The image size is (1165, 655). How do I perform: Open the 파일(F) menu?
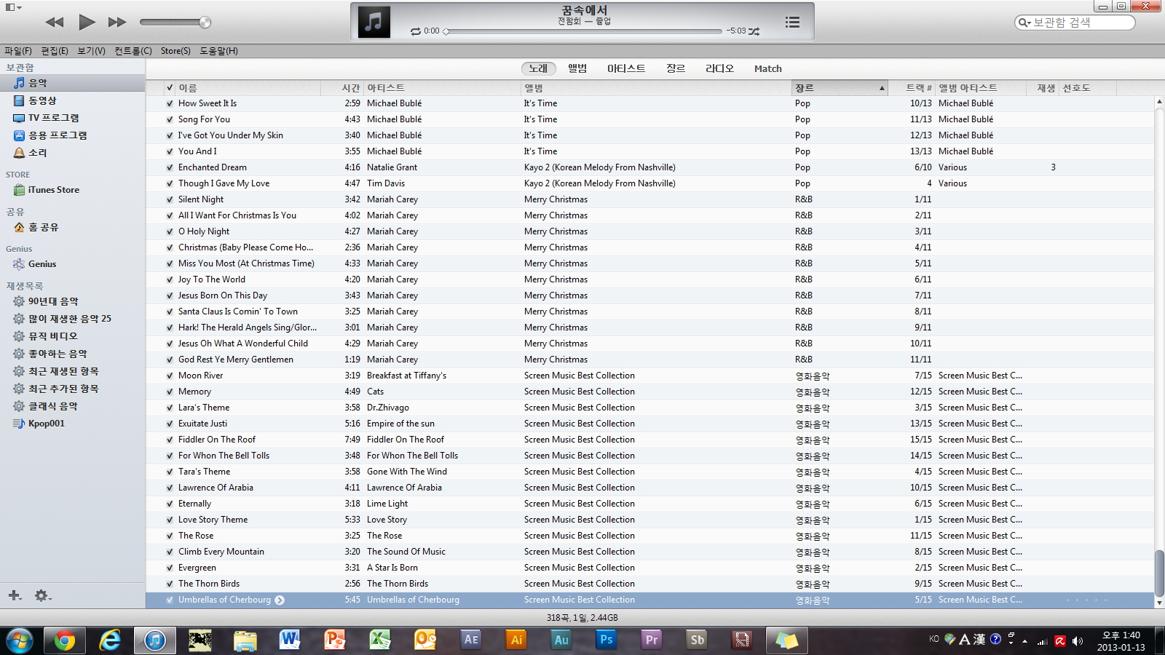pyautogui.click(x=18, y=51)
